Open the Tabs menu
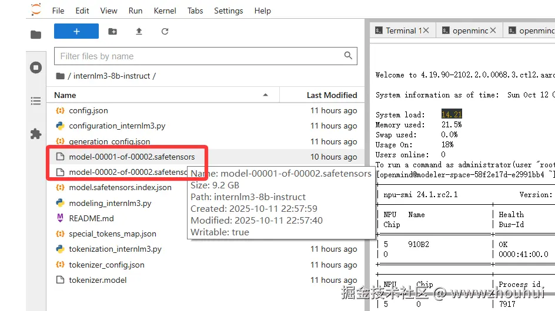Image resolution: width=555 pixels, height=311 pixels. [195, 11]
